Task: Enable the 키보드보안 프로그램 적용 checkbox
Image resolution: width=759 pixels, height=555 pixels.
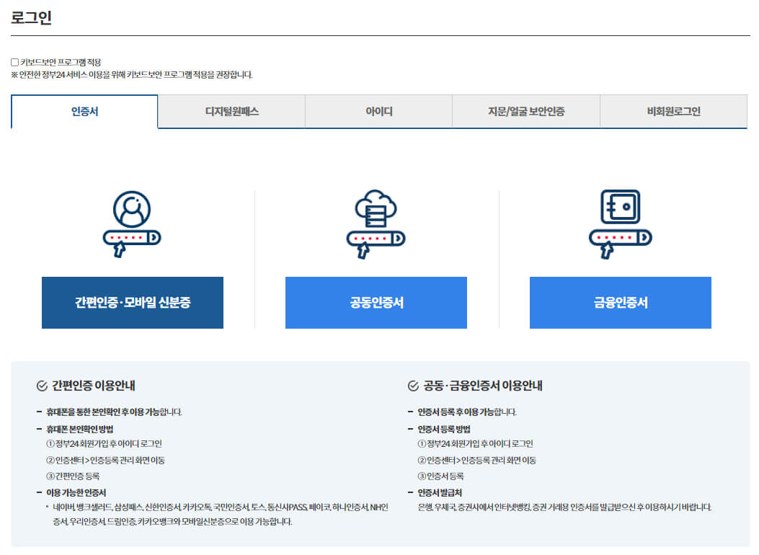Action: click(12, 61)
